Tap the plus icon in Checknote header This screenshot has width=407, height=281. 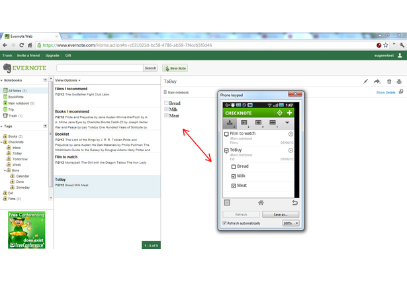(289, 113)
